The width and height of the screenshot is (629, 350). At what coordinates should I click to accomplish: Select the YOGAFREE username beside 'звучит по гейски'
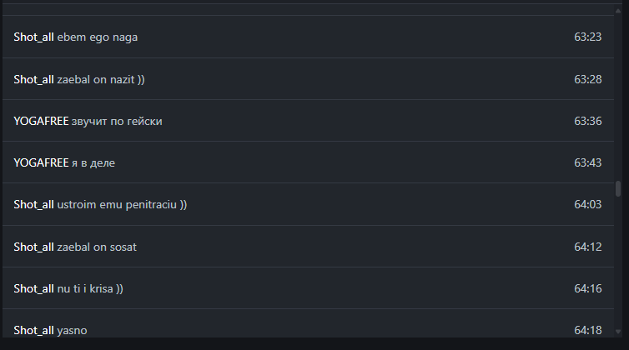(41, 121)
